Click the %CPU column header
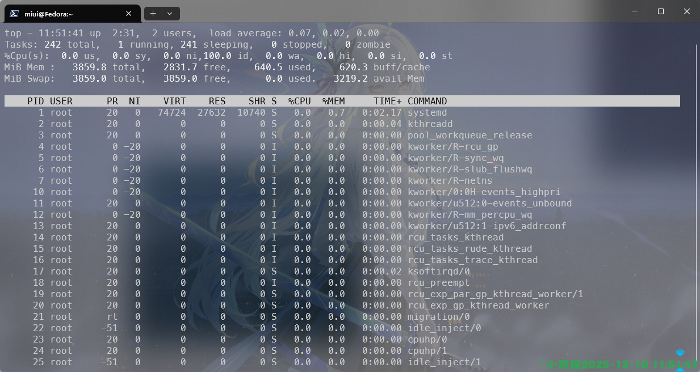700x372 pixels. point(299,101)
